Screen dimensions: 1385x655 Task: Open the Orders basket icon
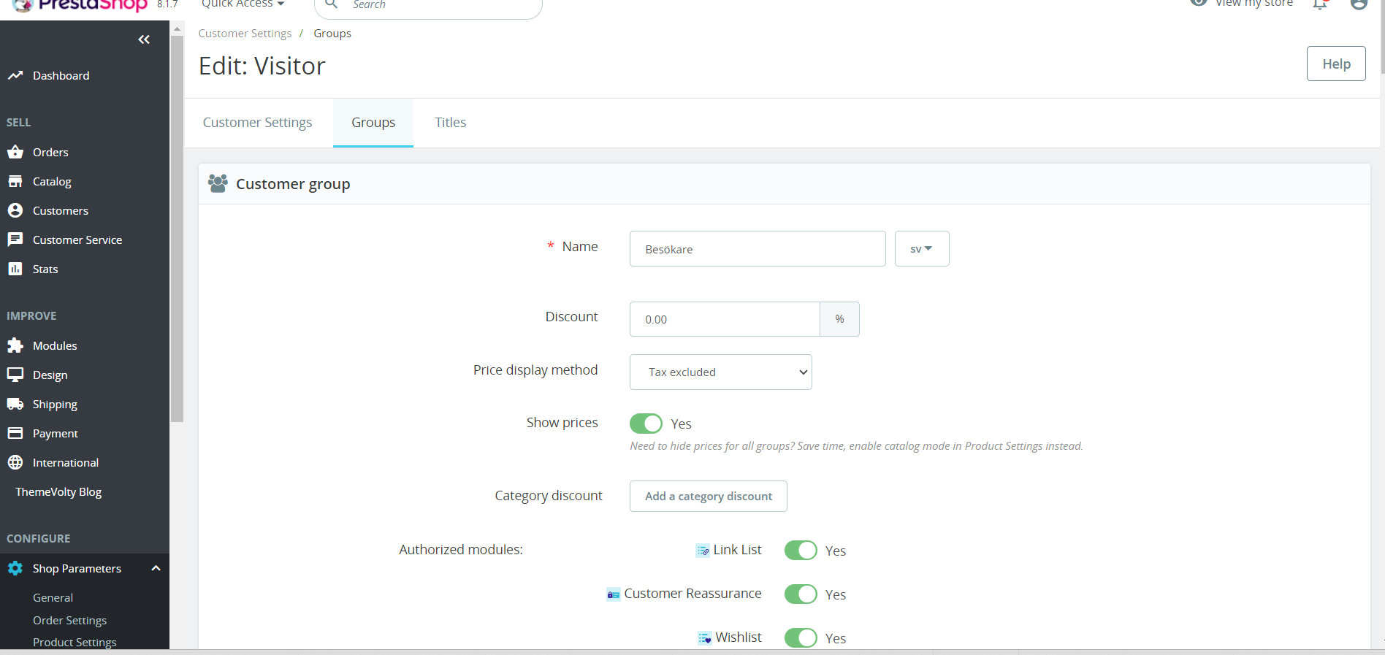[x=15, y=152]
